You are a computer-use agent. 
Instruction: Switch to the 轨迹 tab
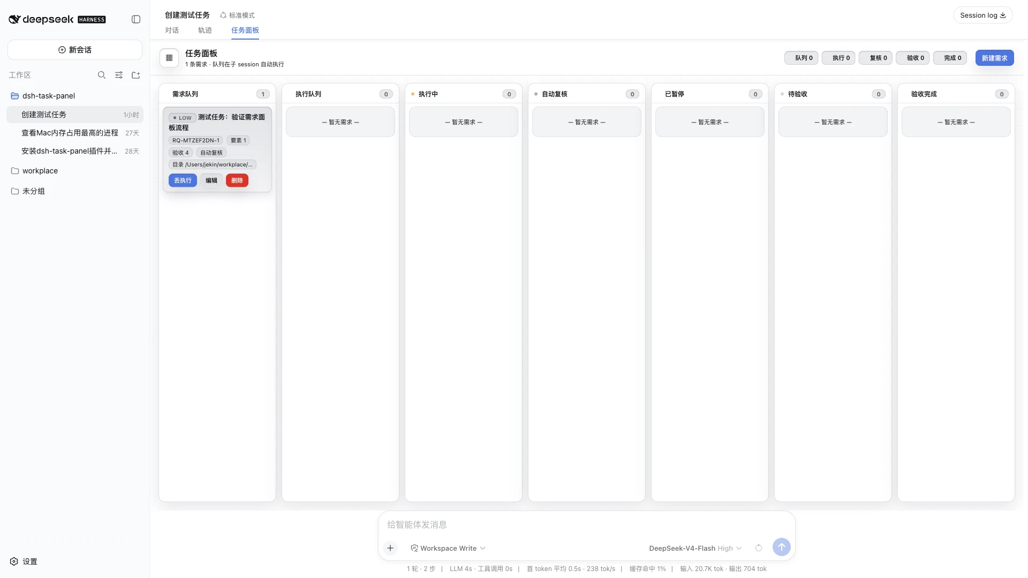(205, 31)
